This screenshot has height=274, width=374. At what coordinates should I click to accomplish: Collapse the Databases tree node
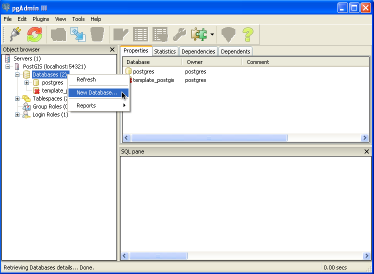pos(17,74)
